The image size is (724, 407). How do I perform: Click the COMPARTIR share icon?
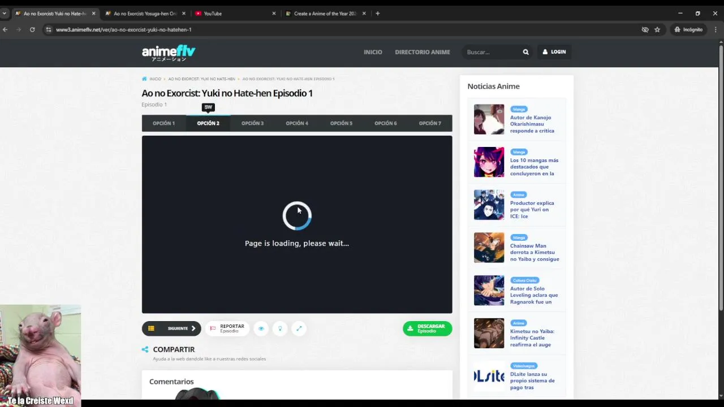145,349
